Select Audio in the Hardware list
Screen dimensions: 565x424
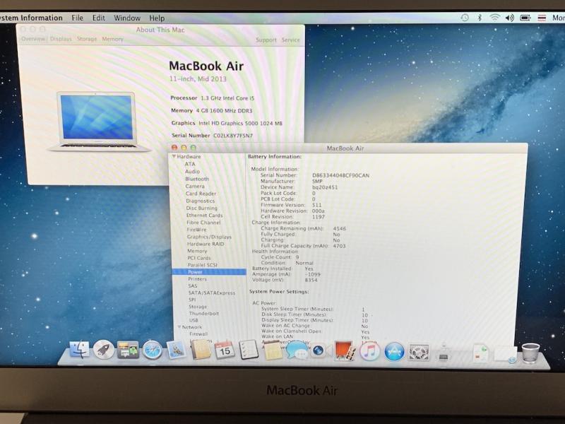[x=192, y=172]
